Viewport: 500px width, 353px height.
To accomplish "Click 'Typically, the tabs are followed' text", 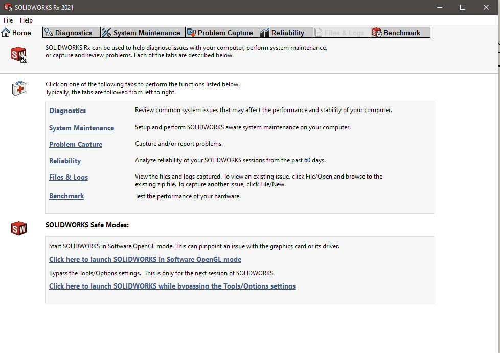I will coord(110,92).
